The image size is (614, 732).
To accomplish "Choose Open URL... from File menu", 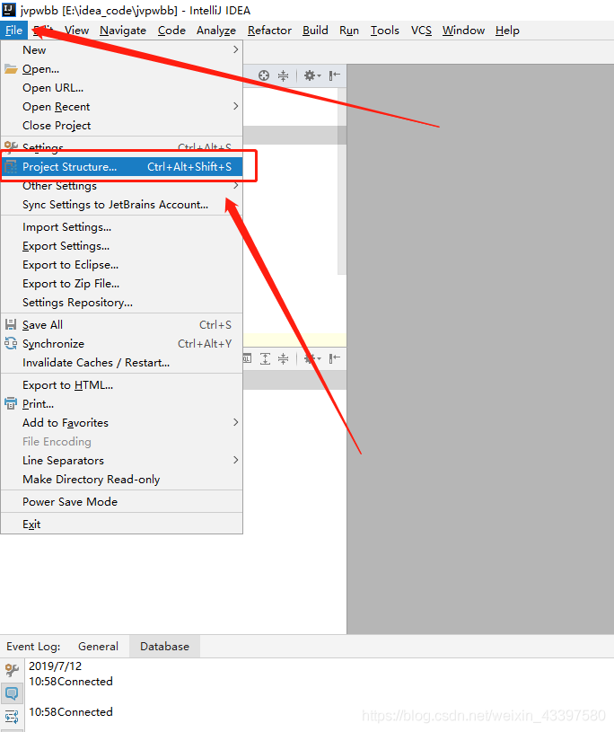I will [x=122, y=88].
